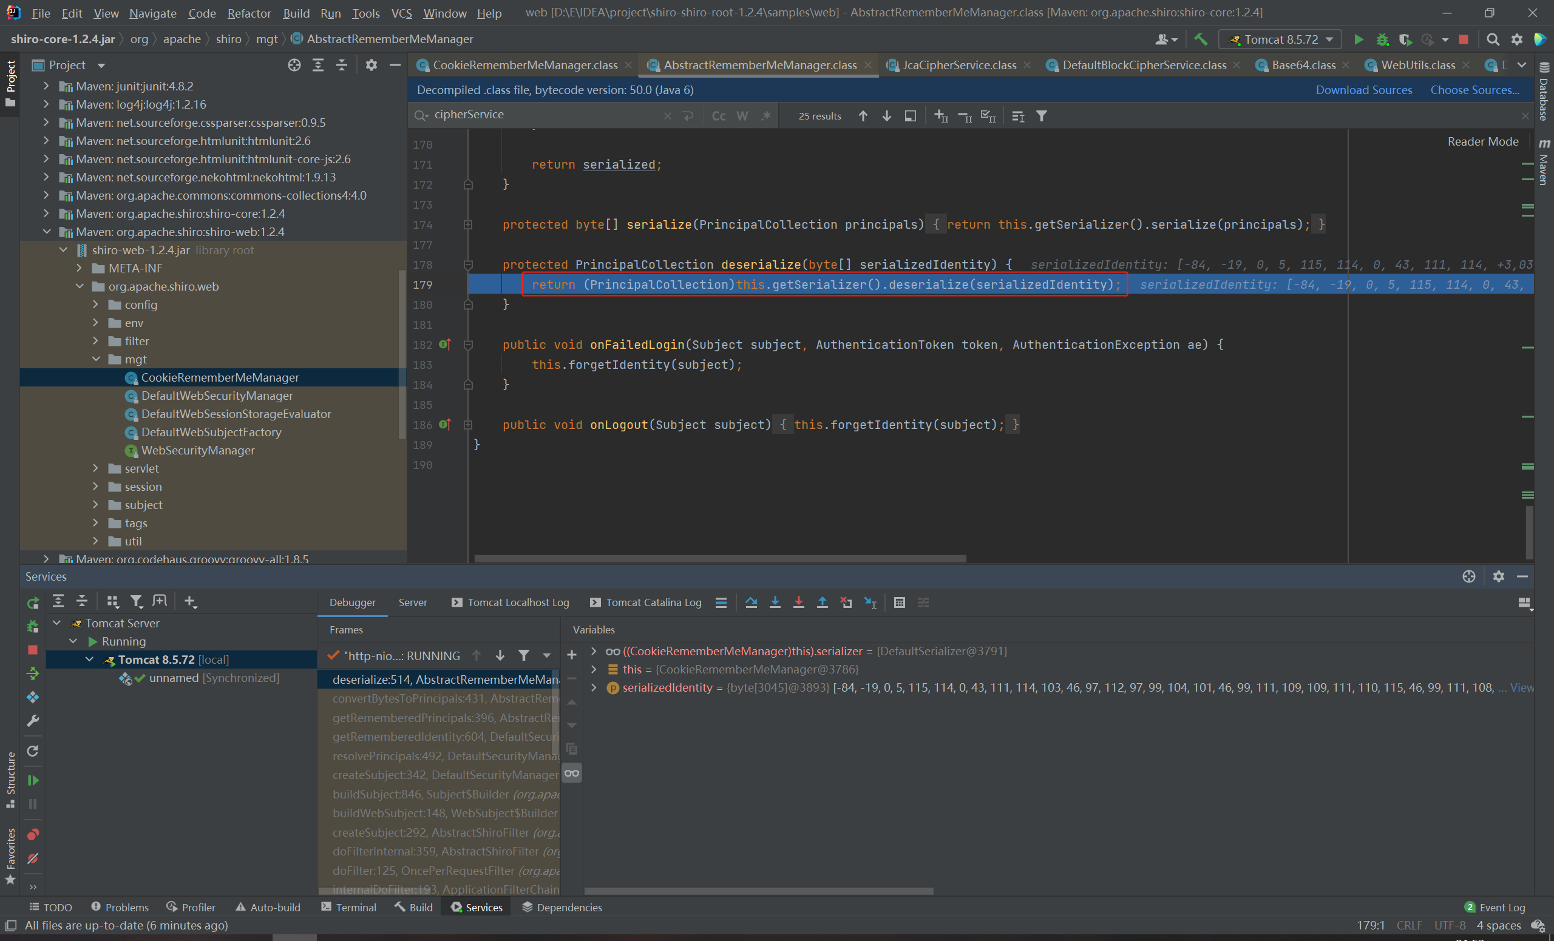The height and width of the screenshot is (941, 1554).
Task: Click the filter search results icon
Action: [x=1042, y=116]
